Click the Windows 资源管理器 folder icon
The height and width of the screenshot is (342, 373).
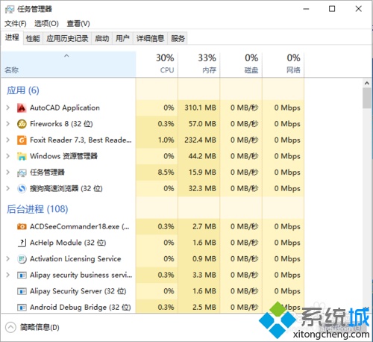[22, 156]
